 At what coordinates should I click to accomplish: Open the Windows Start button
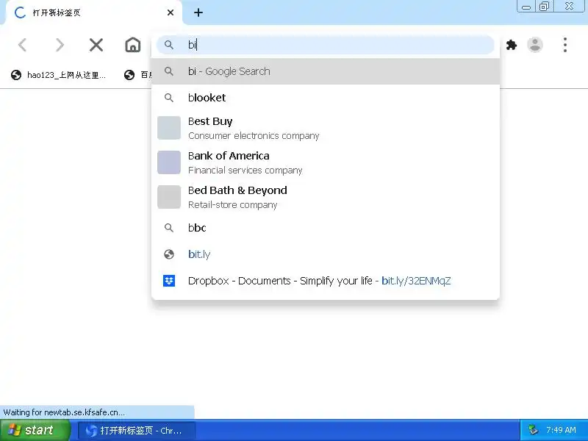click(x=35, y=430)
